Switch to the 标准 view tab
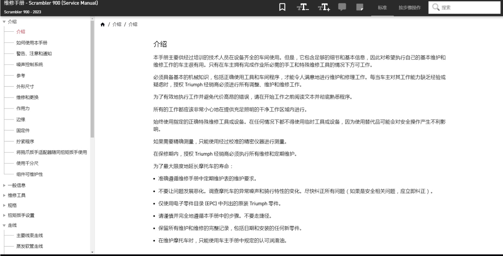Screen dimensions: 503x256 coord(382,7)
